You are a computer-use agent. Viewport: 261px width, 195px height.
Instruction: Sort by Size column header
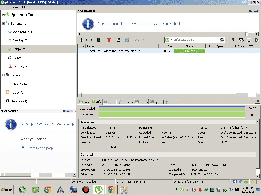[x=166, y=46]
